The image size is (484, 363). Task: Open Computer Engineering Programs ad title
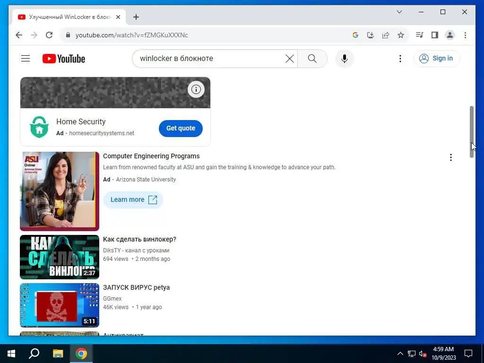point(151,156)
